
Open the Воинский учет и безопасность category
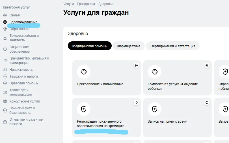[22, 110]
